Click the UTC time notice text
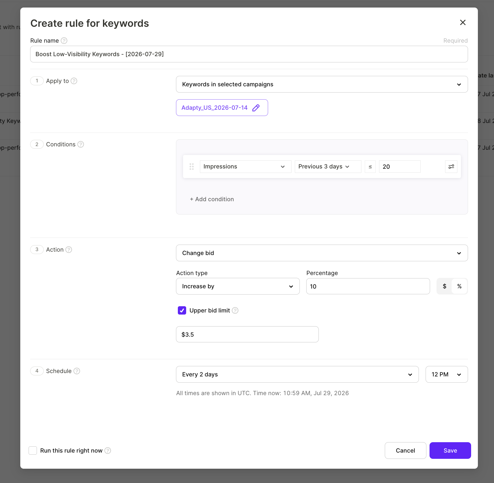The width and height of the screenshot is (494, 483). click(x=262, y=393)
